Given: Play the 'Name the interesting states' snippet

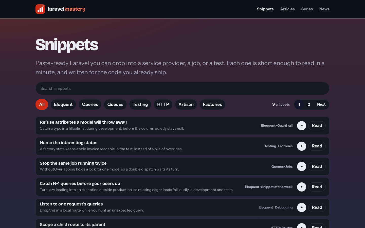Looking at the screenshot, I should 302,146.
